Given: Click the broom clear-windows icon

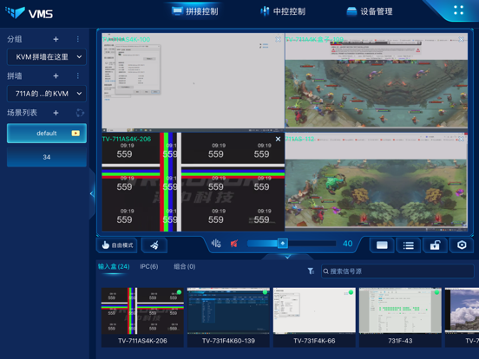Looking at the screenshot, I should coord(154,245).
